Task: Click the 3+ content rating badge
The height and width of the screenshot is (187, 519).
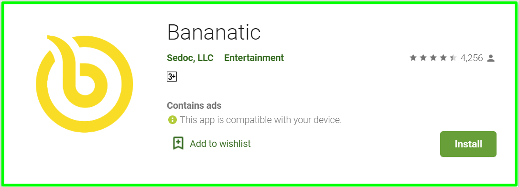Action: point(172,77)
